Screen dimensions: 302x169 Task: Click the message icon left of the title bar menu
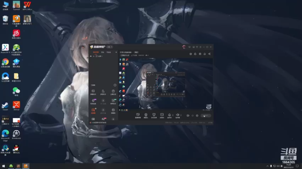pos(190,47)
